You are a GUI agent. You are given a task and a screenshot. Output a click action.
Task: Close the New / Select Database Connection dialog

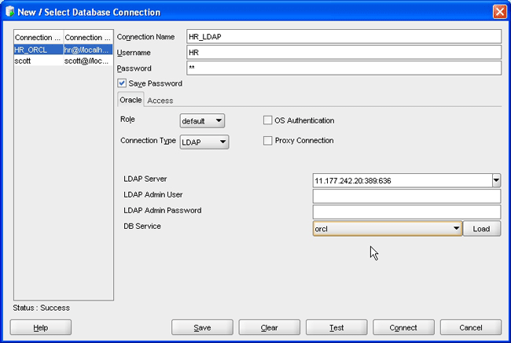point(499,12)
